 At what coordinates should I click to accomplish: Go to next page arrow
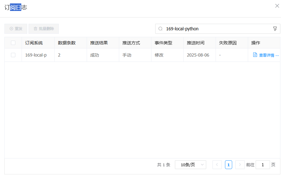[x=240, y=165]
